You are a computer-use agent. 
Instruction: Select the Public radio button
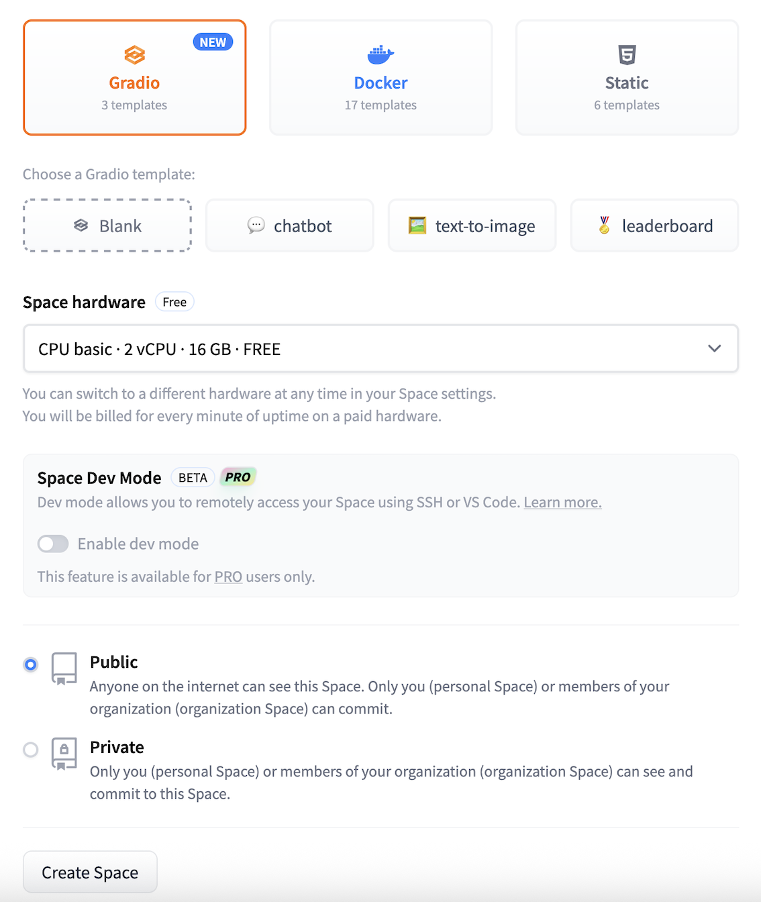click(x=31, y=664)
